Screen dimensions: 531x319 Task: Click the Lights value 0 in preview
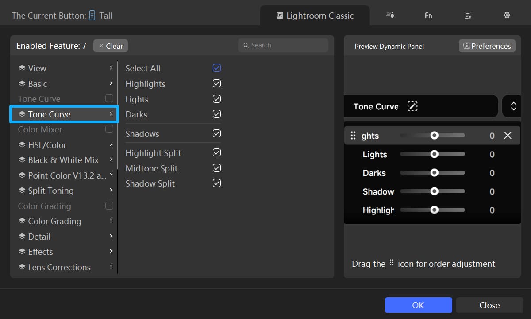pos(492,154)
